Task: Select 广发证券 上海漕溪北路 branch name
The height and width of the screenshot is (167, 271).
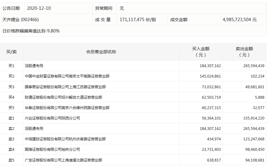Action: pyautogui.click(x=63, y=160)
